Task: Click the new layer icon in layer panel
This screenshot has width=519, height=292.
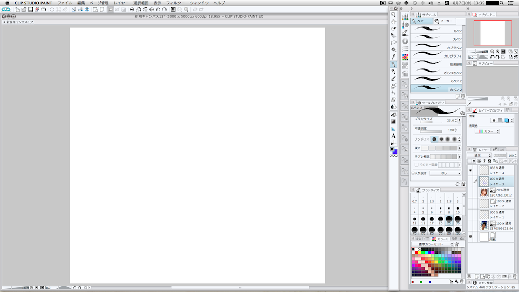Action: click(477, 276)
